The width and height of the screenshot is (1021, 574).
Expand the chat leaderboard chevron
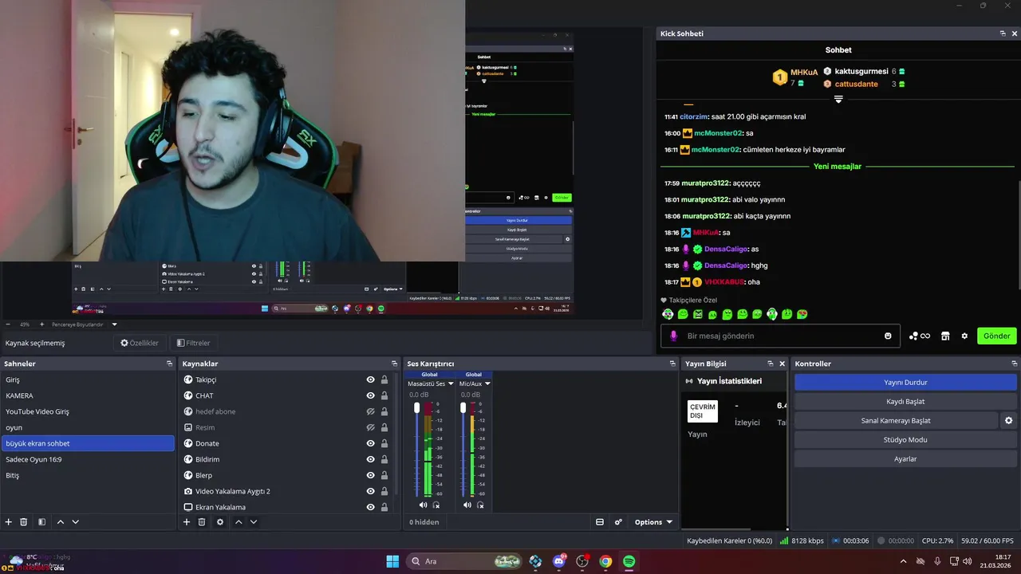[x=838, y=100]
